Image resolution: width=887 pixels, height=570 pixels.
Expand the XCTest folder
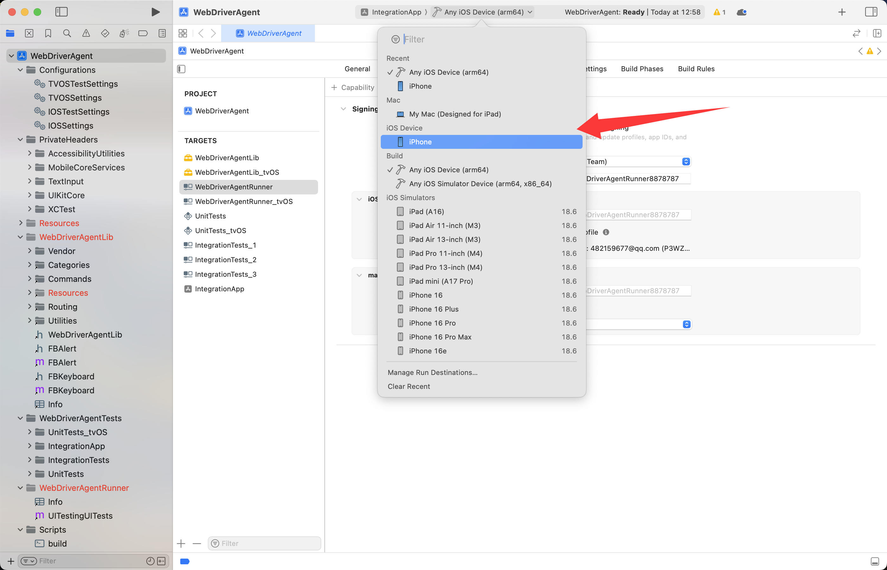pyautogui.click(x=29, y=209)
